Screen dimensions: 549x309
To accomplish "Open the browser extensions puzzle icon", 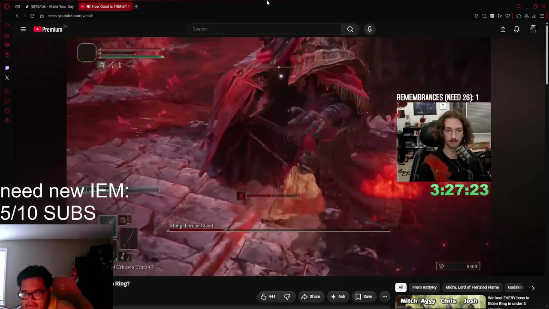I will tap(519, 16).
